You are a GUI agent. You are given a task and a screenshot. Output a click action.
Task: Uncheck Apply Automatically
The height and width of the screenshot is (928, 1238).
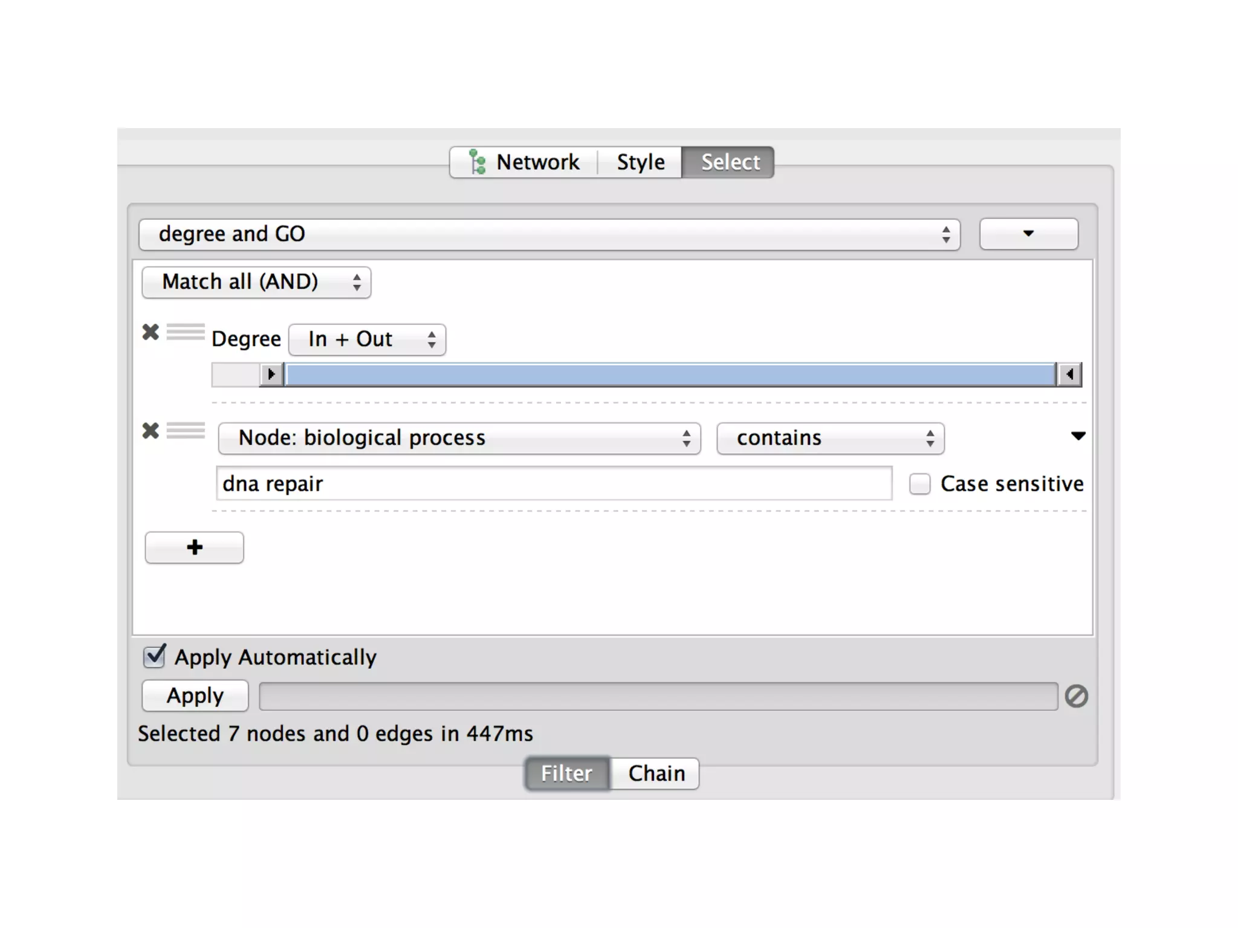pos(154,657)
